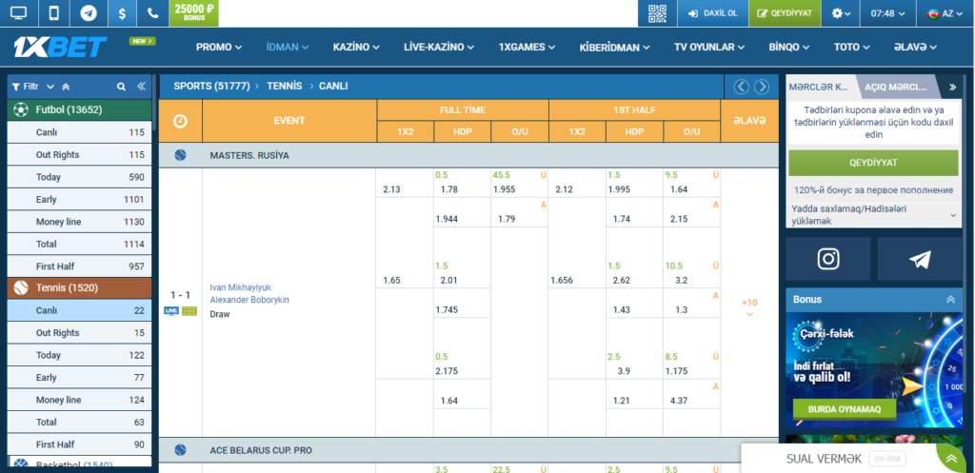Open the 07:48 time zone dropdown

coord(888,13)
